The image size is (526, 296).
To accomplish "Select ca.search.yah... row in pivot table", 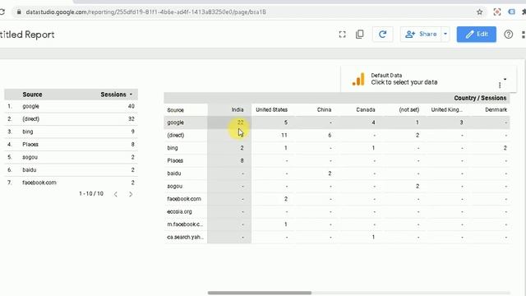I will (x=337, y=238).
